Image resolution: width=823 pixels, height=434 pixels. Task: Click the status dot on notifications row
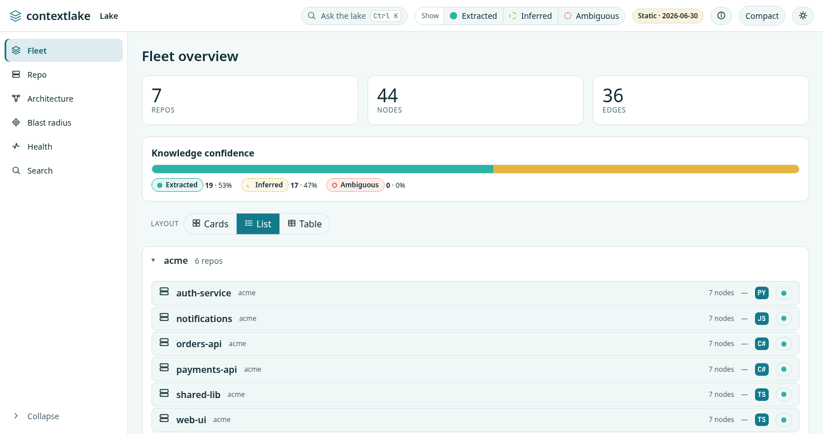784,319
